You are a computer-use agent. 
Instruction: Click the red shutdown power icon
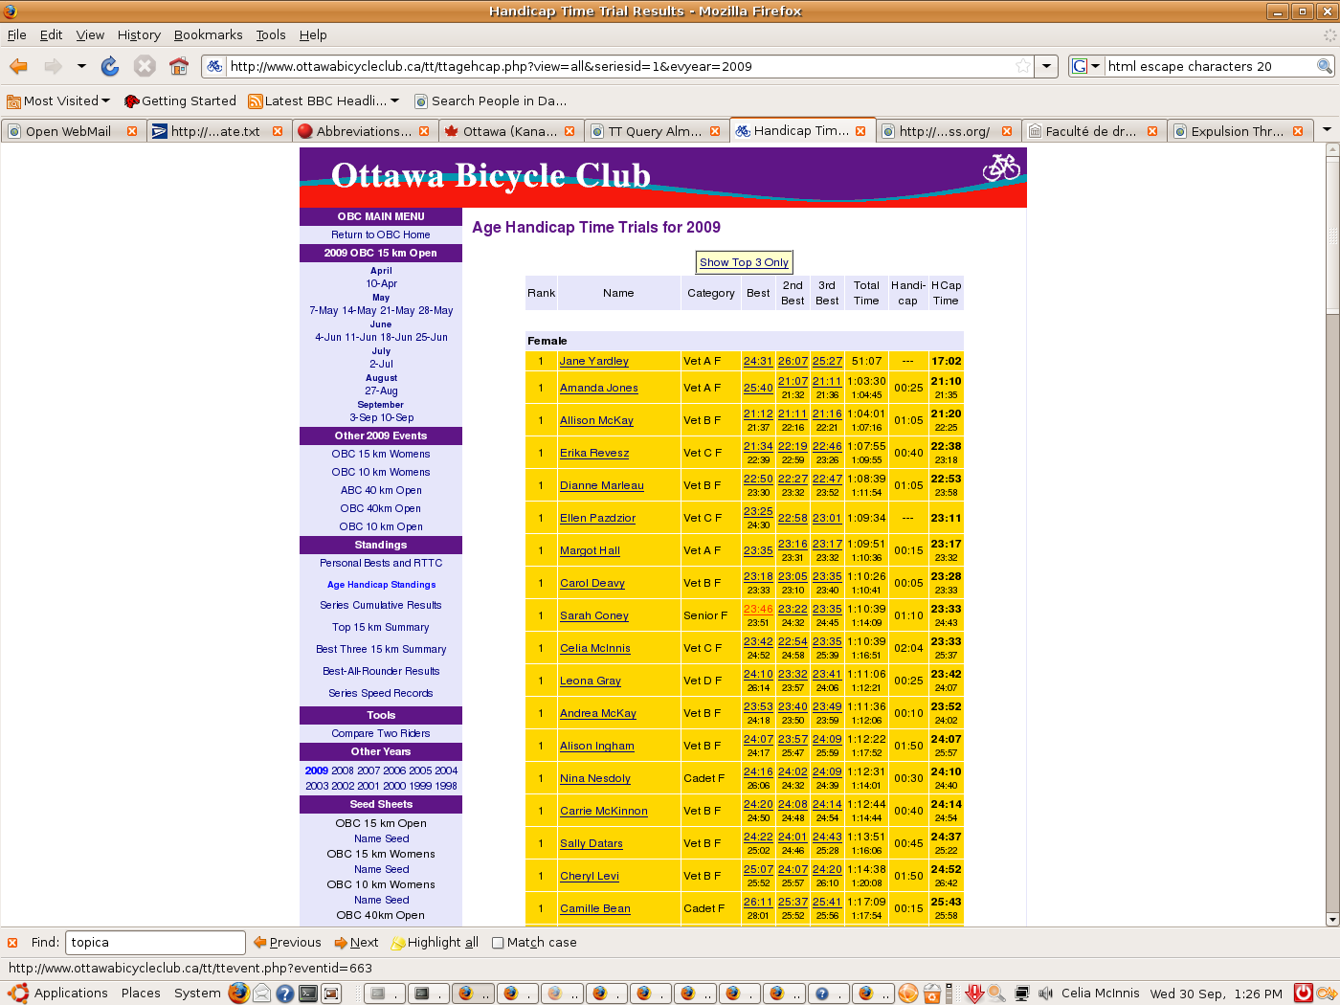click(1303, 994)
